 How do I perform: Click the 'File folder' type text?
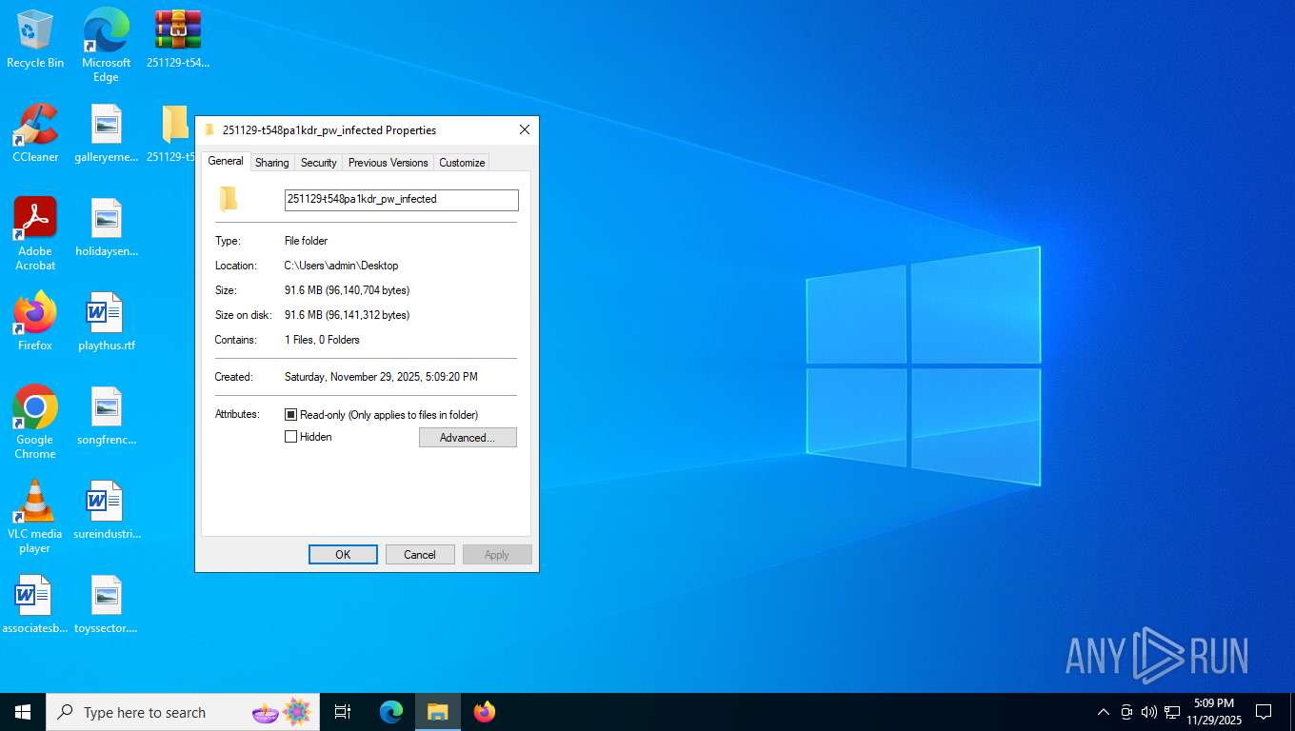click(306, 241)
